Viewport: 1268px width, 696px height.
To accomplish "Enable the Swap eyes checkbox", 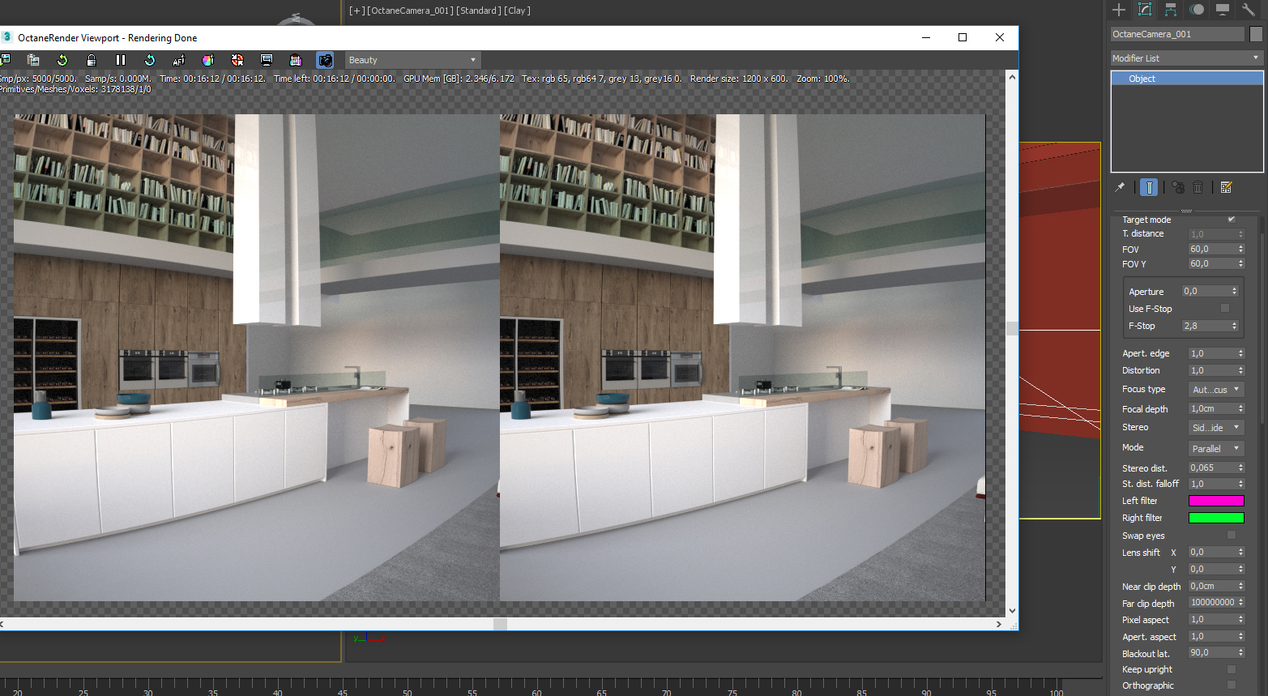I will pyautogui.click(x=1232, y=536).
